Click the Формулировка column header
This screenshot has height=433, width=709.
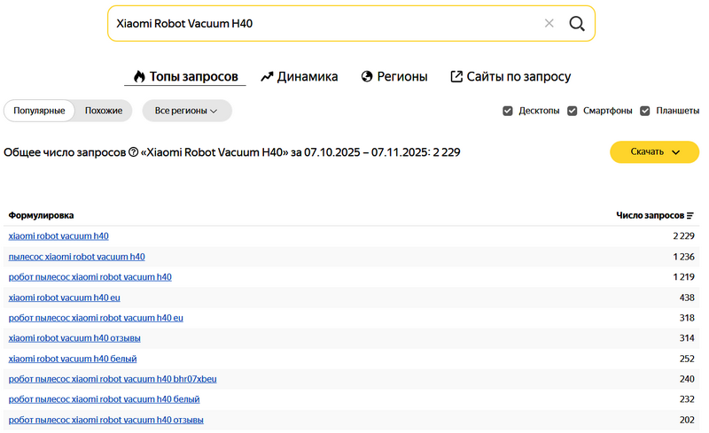[42, 215]
